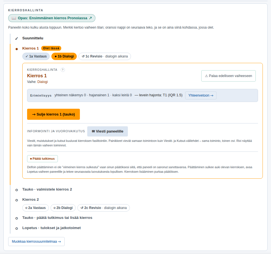Click the circle marker beside Lopetus

pyautogui.click(x=17, y=229)
